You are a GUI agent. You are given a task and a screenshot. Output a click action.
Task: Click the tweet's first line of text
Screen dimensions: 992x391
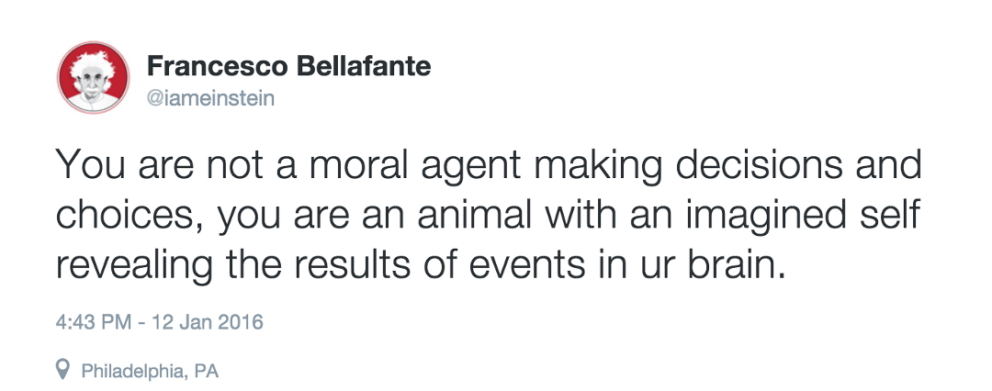[489, 166]
